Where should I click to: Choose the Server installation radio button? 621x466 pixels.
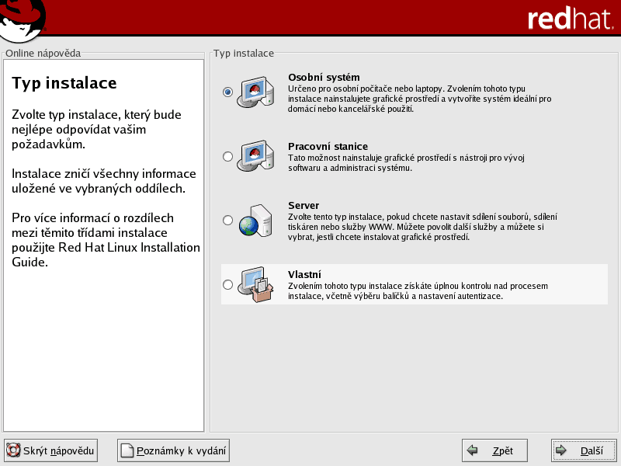tap(227, 220)
